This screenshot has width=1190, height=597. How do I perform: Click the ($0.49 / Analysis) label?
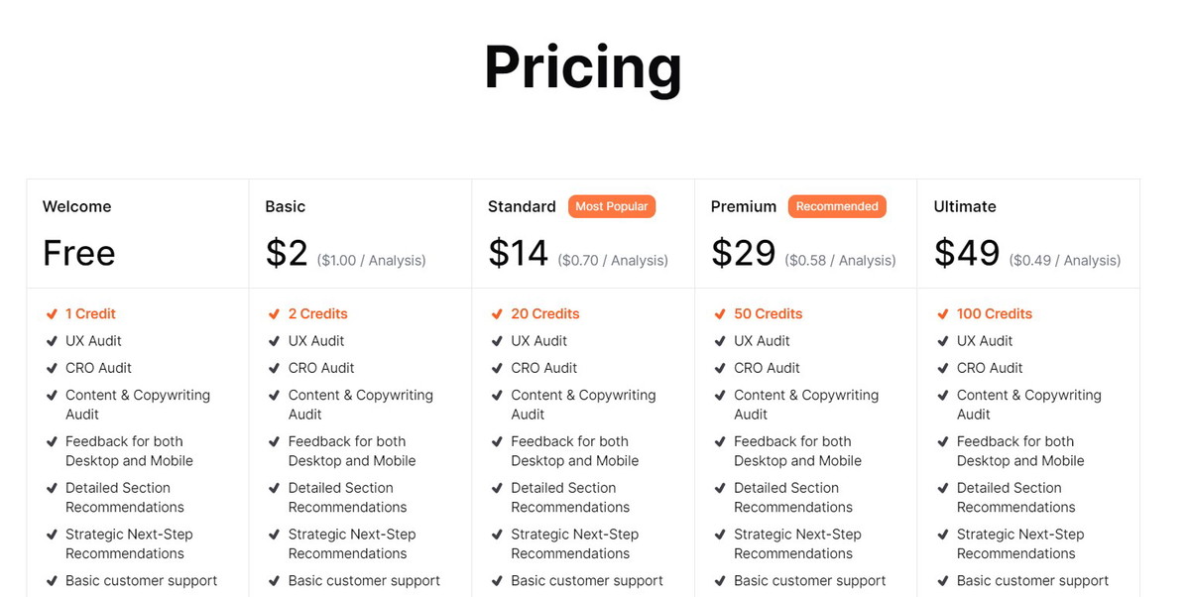(x=1065, y=260)
